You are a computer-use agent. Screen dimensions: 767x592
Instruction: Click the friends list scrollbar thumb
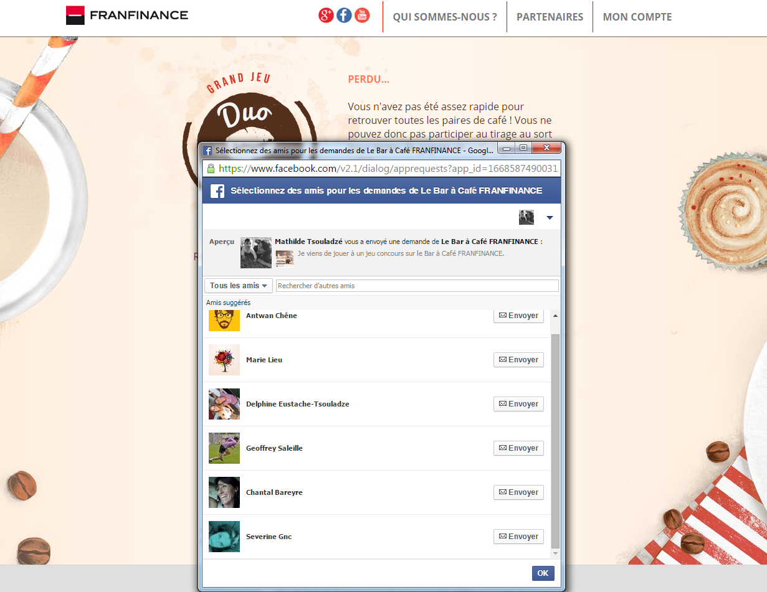[x=556, y=441]
